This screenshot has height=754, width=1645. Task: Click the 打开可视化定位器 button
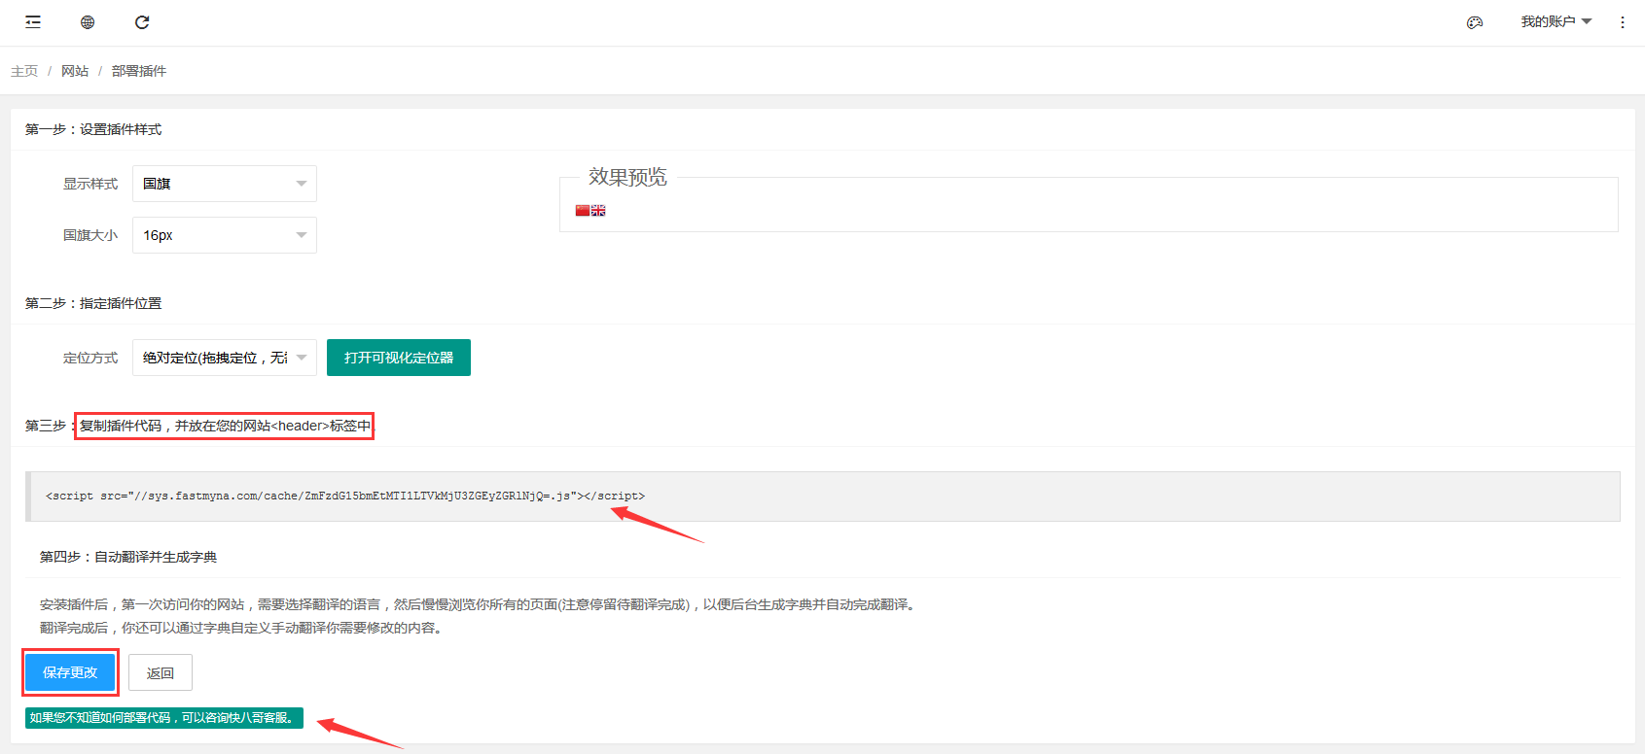pos(399,358)
